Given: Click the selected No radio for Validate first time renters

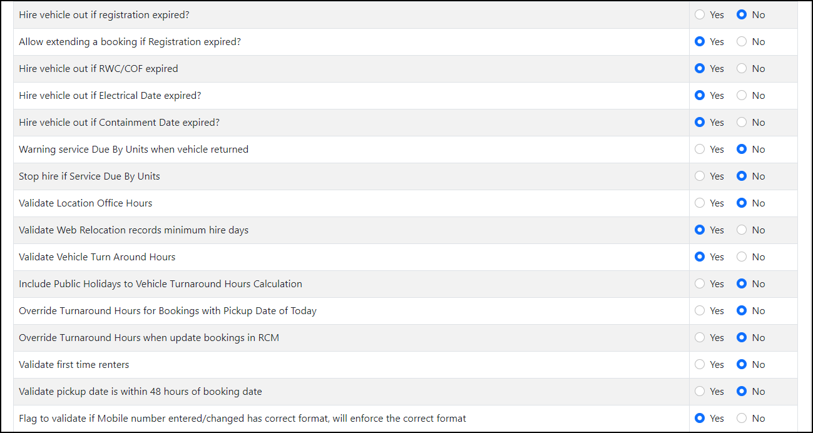Looking at the screenshot, I should pos(742,364).
